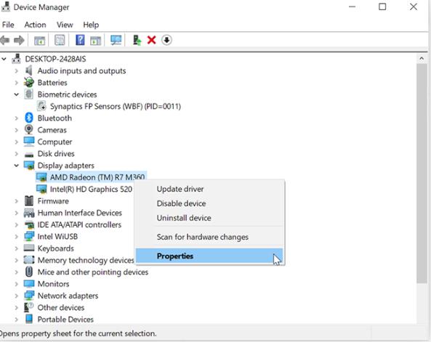The image size is (431, 342).
Task: Expand the Monitors category arrow
Action: coord(16,284)
